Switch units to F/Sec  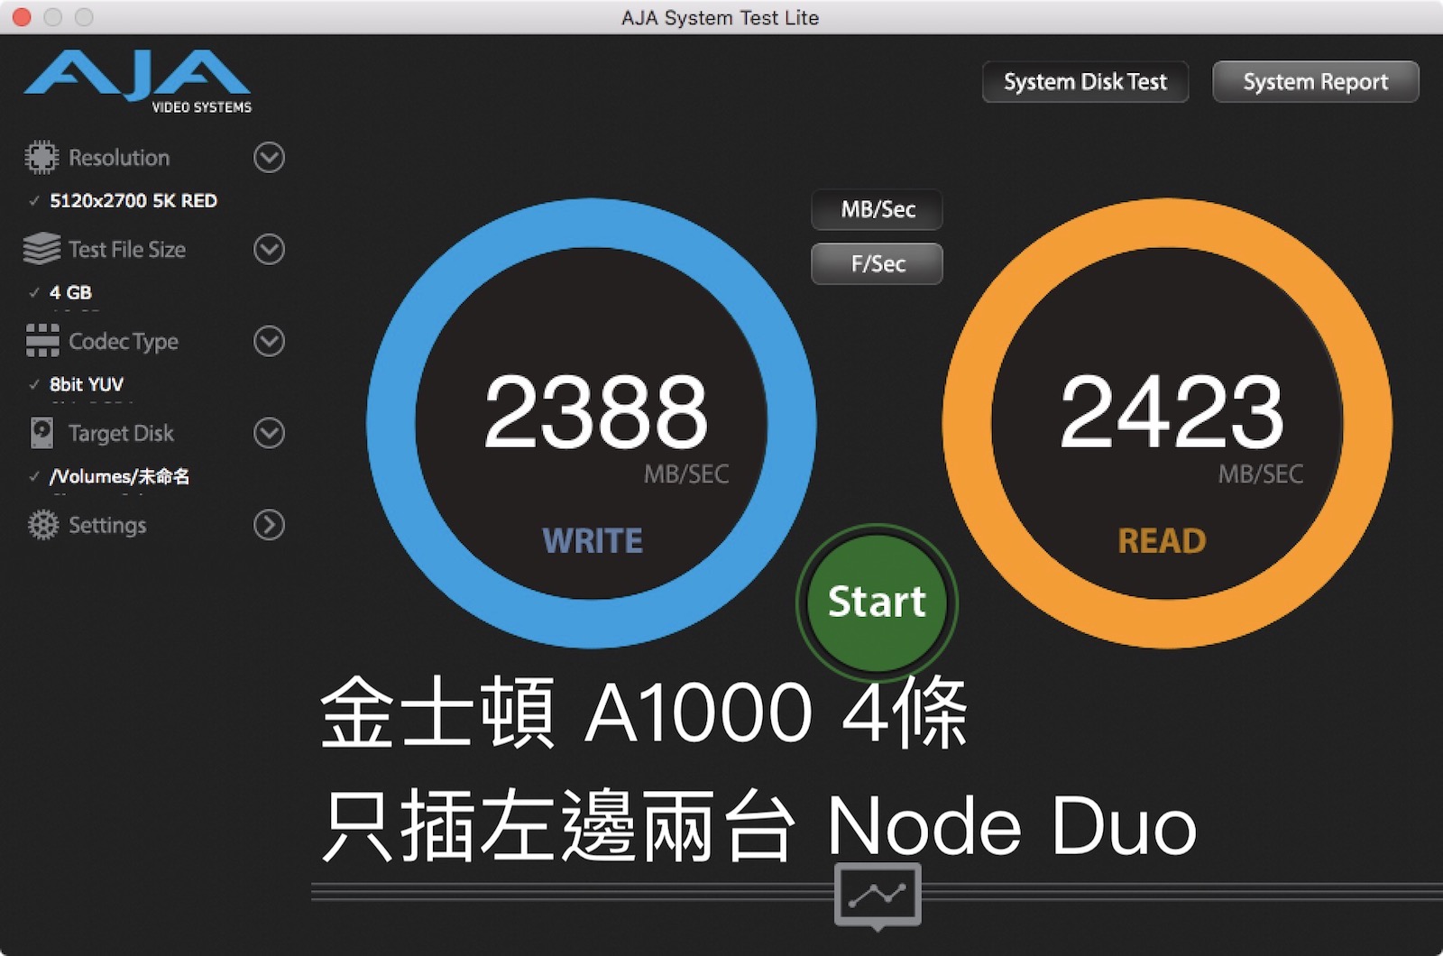click(877, 264)
